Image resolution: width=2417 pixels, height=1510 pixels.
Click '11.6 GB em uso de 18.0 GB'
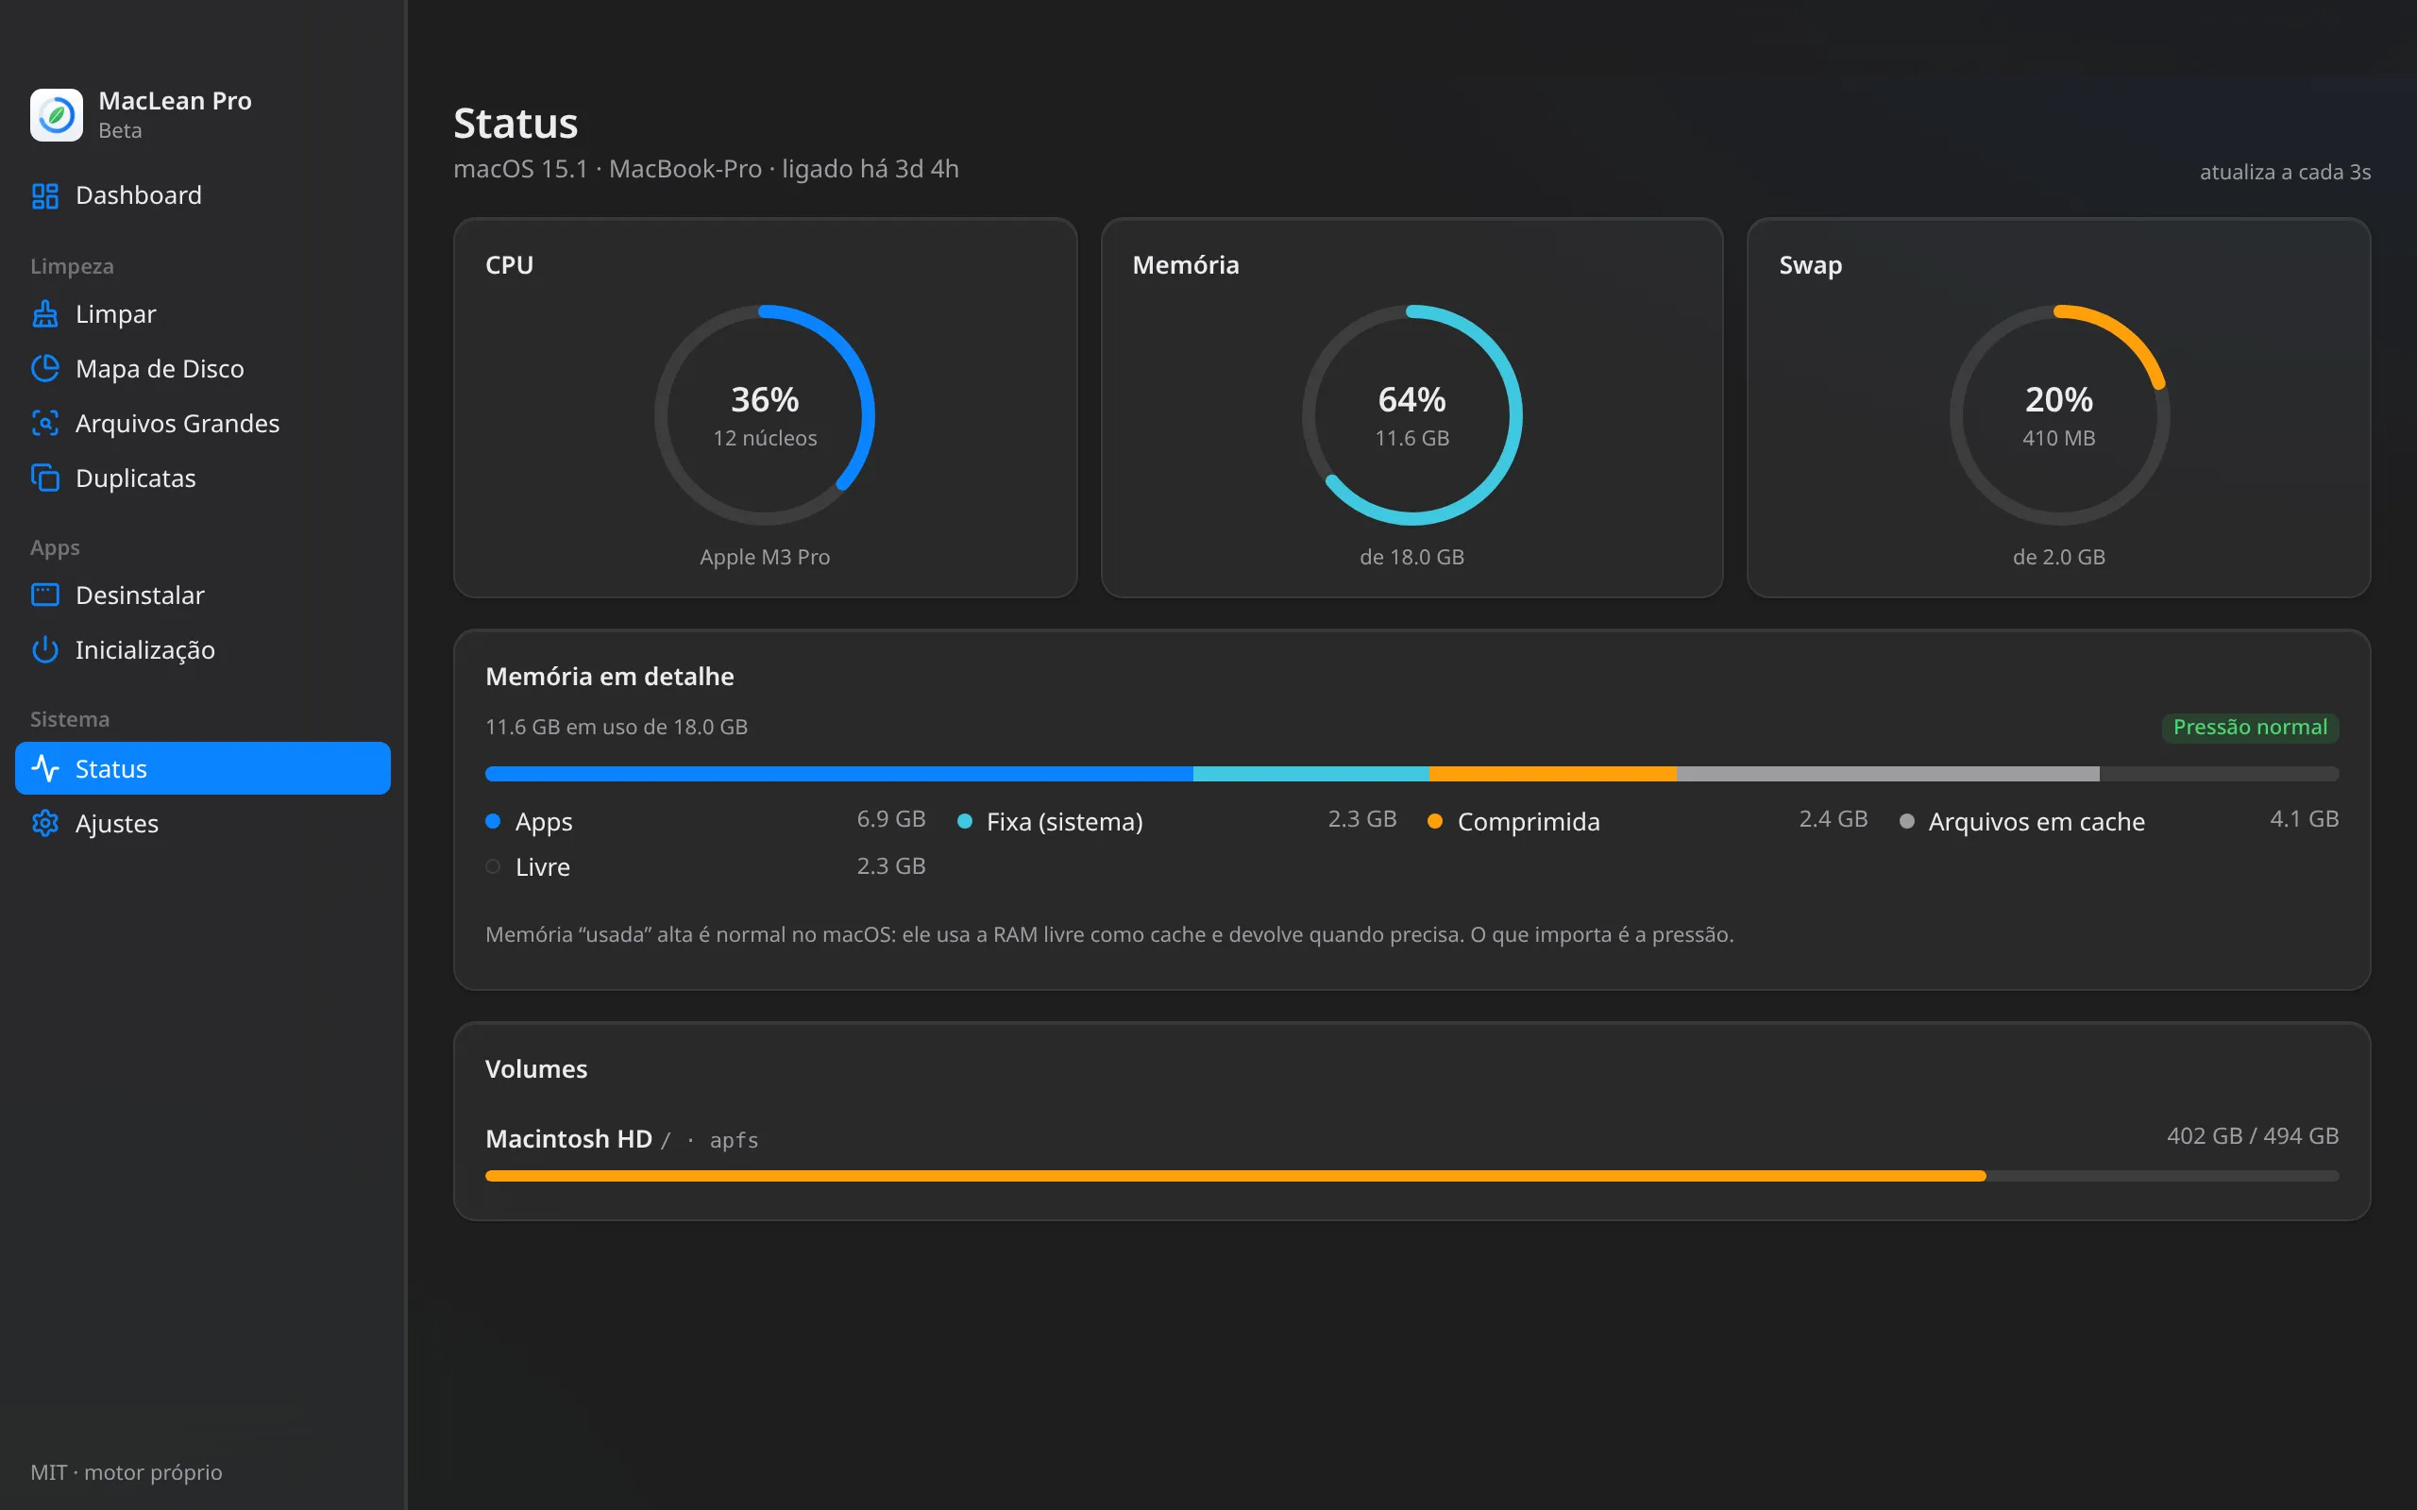click(x=617, y=727)
